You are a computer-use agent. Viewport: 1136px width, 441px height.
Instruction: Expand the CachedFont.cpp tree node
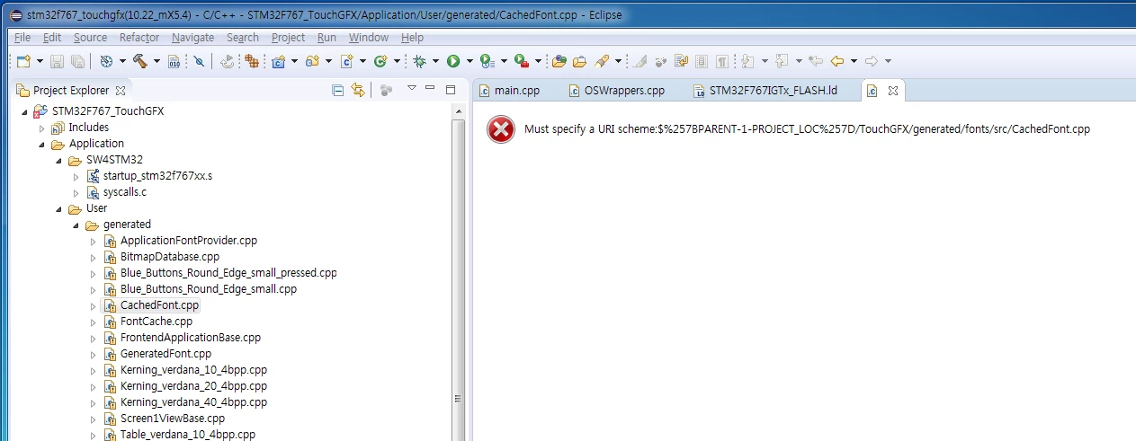pyautogui.click(x=93, y=305)
